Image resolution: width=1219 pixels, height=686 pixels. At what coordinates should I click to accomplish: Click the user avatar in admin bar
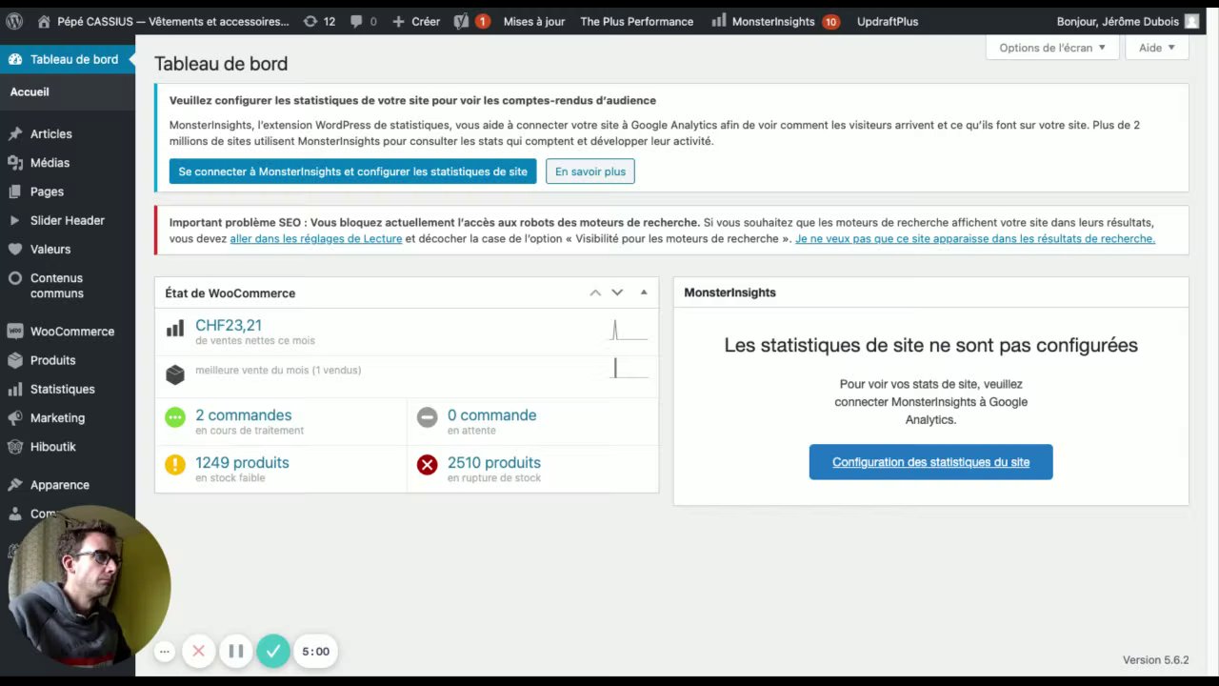pos(1191,21)
